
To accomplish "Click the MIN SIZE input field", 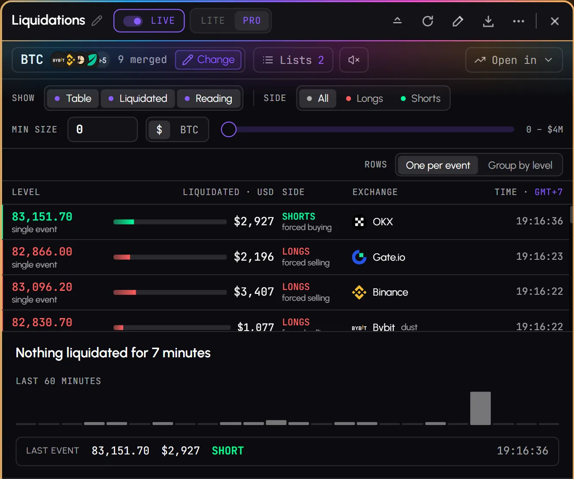I will point(103,129).
